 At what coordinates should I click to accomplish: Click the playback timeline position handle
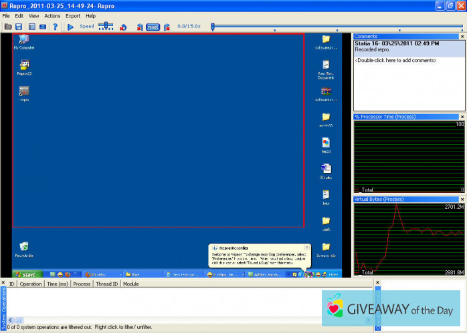coord(212,27)
